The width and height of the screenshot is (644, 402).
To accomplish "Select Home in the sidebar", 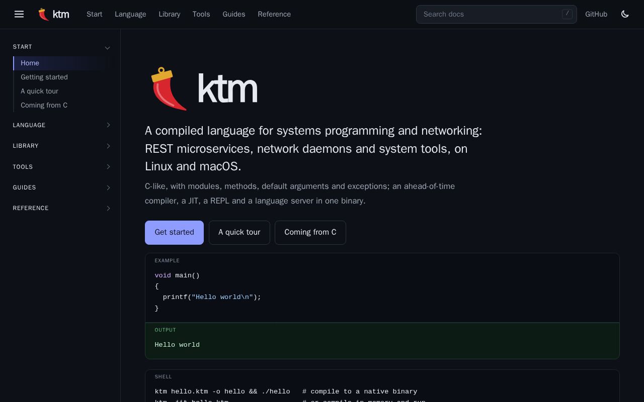I will pos(64,63).
